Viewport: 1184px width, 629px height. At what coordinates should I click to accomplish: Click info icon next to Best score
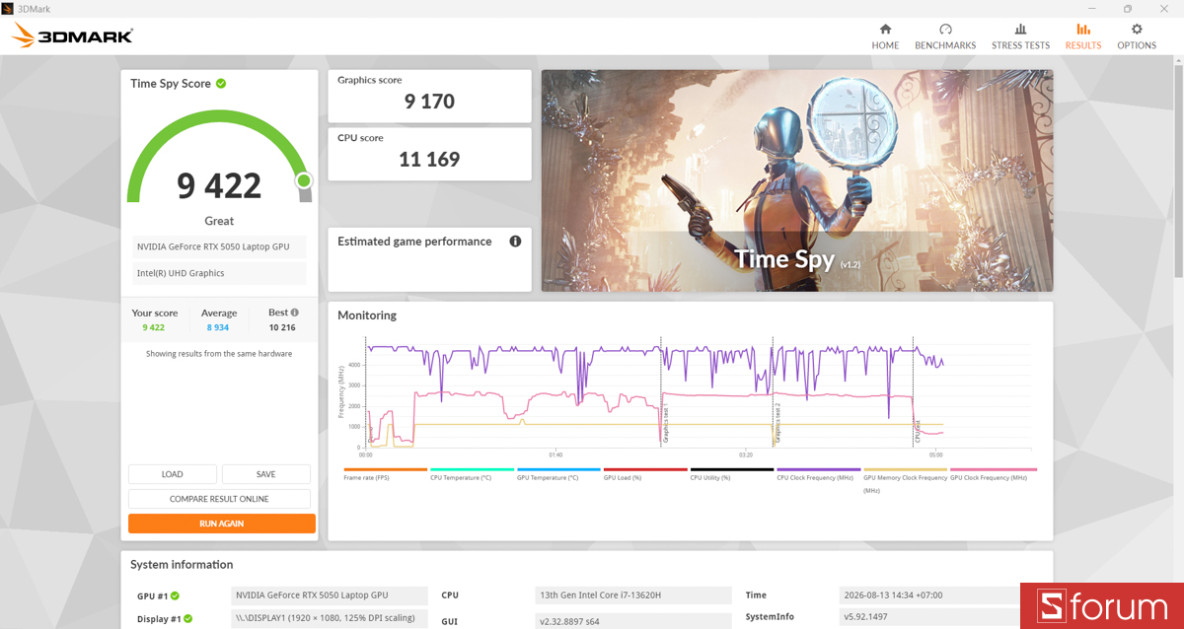click(x=294, y=313)
